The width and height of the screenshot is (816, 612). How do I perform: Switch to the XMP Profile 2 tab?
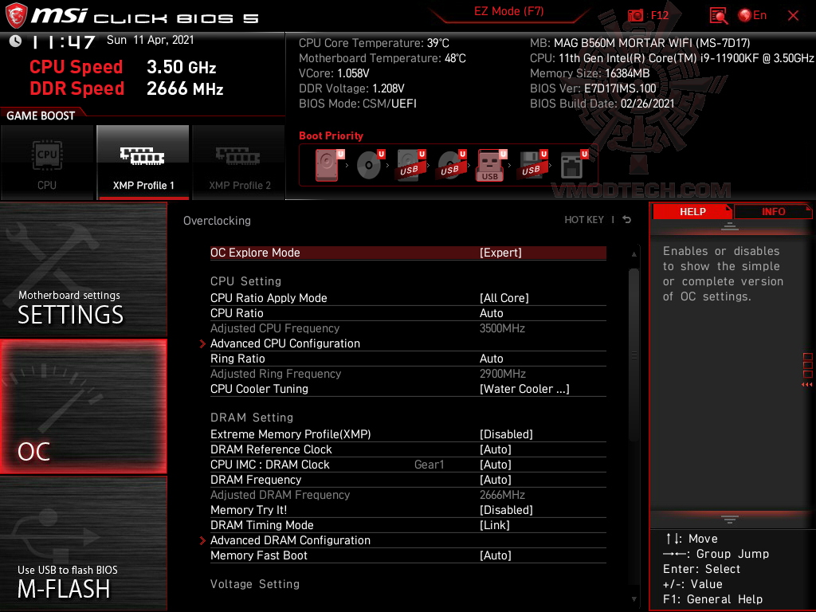tap(238, 163)
